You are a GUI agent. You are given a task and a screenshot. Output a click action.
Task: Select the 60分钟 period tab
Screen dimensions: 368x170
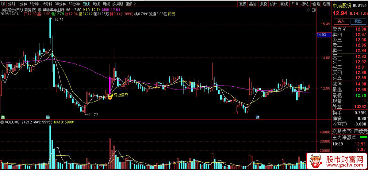click(74, 4)
